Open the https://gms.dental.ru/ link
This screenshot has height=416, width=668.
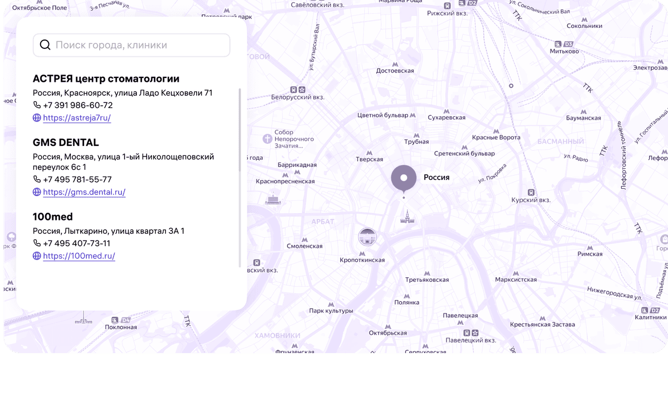point(84,192)
